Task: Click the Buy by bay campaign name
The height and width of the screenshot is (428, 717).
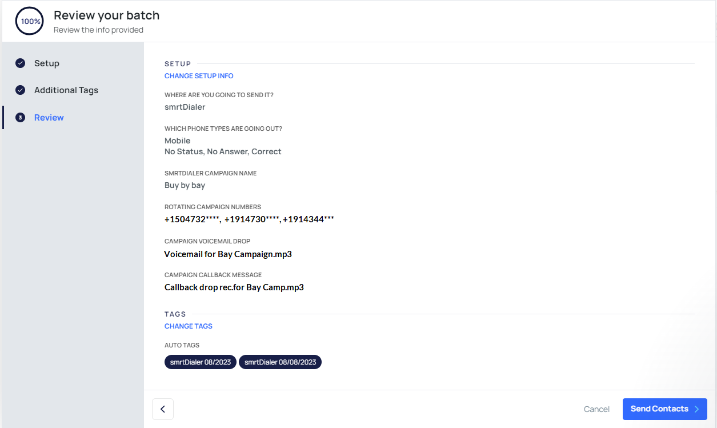Action: pos(185,186)
